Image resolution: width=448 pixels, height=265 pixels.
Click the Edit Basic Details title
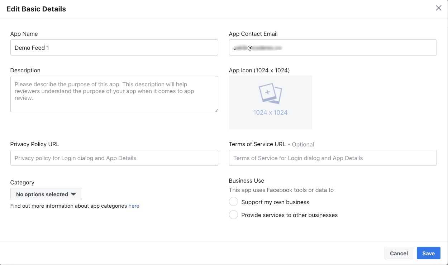(36, 9)
